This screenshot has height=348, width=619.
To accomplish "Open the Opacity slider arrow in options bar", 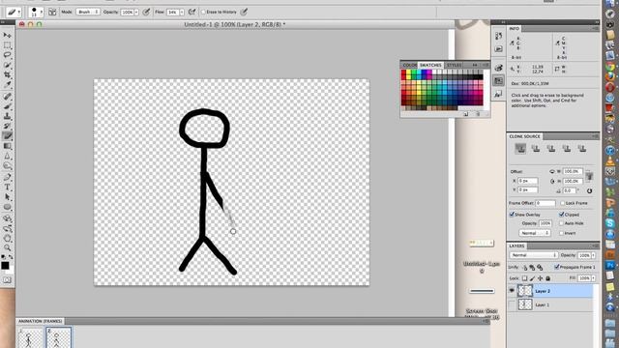I will 136,13.
